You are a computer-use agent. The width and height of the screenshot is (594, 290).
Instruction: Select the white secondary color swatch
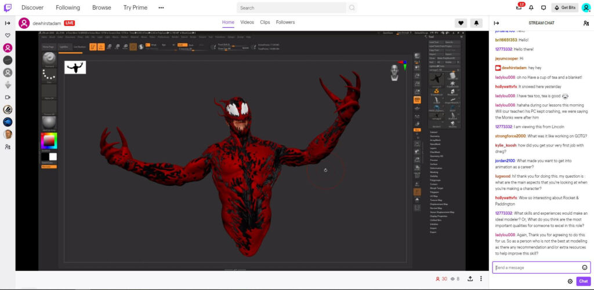pos(53,156)
